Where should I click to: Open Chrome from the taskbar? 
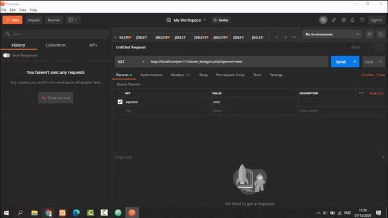48,213
